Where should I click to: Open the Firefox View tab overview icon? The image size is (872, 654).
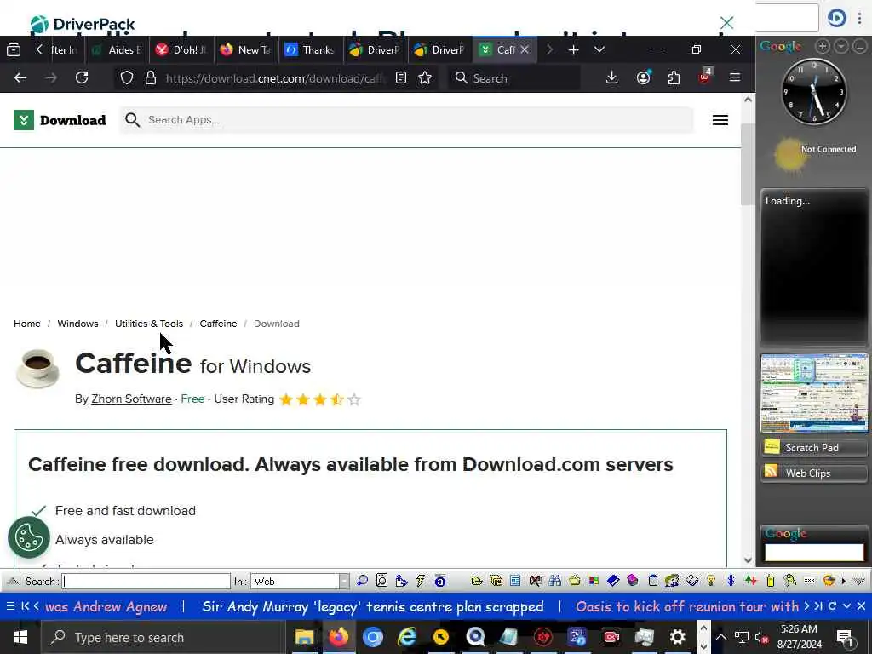pos(14,50)
